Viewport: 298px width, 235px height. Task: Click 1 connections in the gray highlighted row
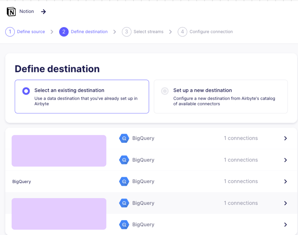[241, 203]
